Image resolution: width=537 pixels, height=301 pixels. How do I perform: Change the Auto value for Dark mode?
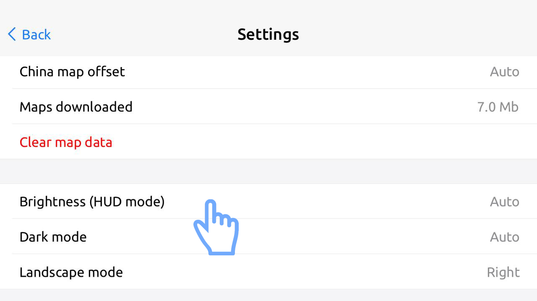tap(504, 237)
